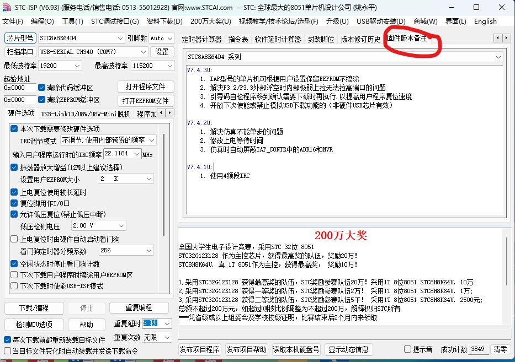Switch to 封装脚位 tab
The width and height of the screenshot is (515, 362).
[x=321, y=39]
